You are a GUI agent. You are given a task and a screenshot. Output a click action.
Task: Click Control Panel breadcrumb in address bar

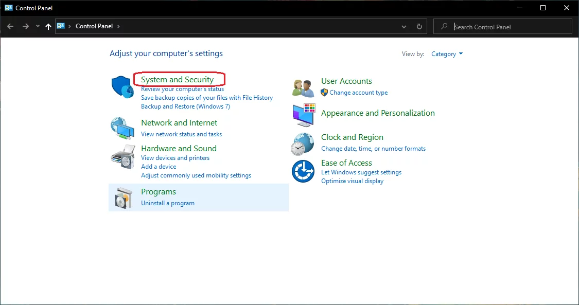tap(94, 26)
